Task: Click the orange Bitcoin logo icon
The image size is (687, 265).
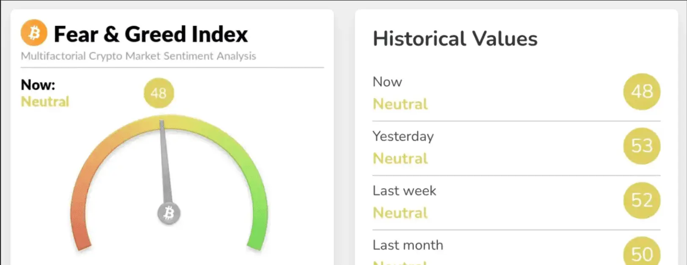Action: tap(34, 33)
